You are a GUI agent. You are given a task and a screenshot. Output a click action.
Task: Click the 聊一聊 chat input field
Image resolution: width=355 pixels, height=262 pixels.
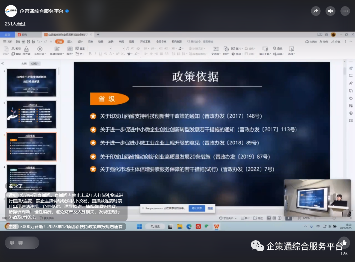point(22,243)
